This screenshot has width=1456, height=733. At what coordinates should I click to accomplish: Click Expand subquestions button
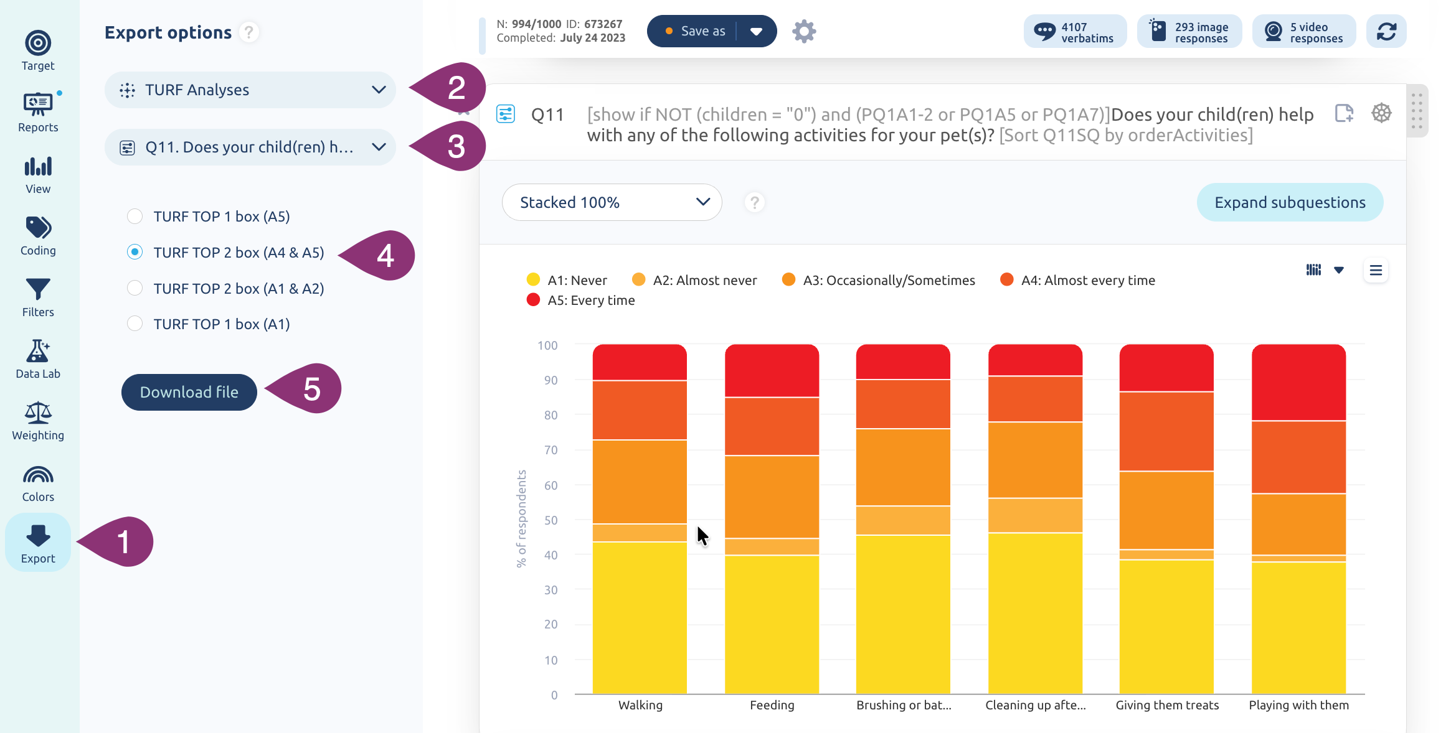pos(1290,202)
